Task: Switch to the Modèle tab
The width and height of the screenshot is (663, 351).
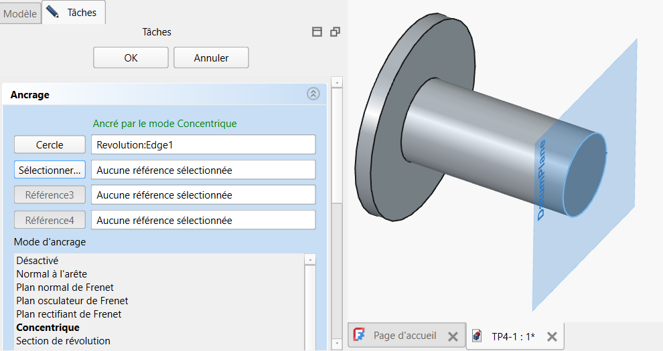Action: [x=20, y=13]
